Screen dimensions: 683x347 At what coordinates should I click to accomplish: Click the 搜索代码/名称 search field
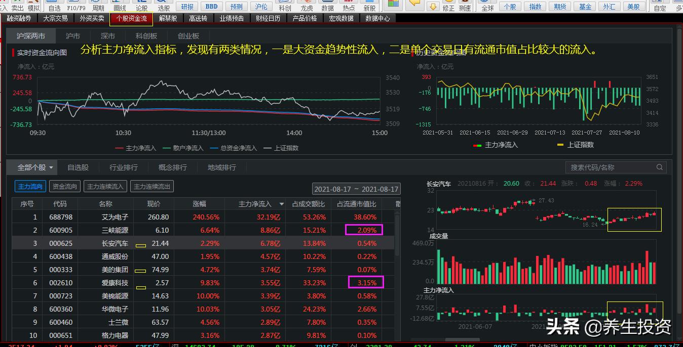coord(611,167)
